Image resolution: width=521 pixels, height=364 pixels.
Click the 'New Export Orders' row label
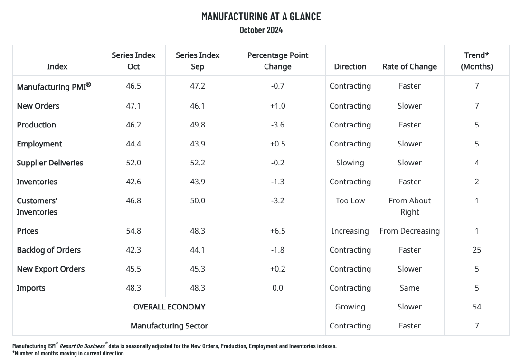point(51,269)
